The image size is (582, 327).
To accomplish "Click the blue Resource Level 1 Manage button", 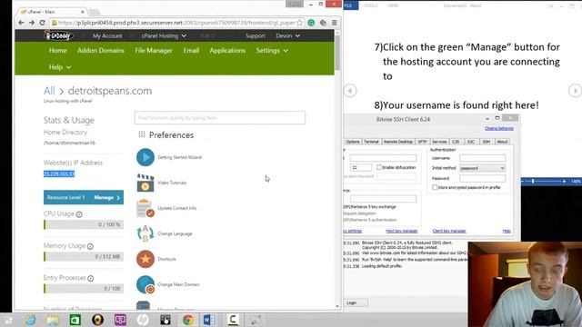I will tap(84, 197).
